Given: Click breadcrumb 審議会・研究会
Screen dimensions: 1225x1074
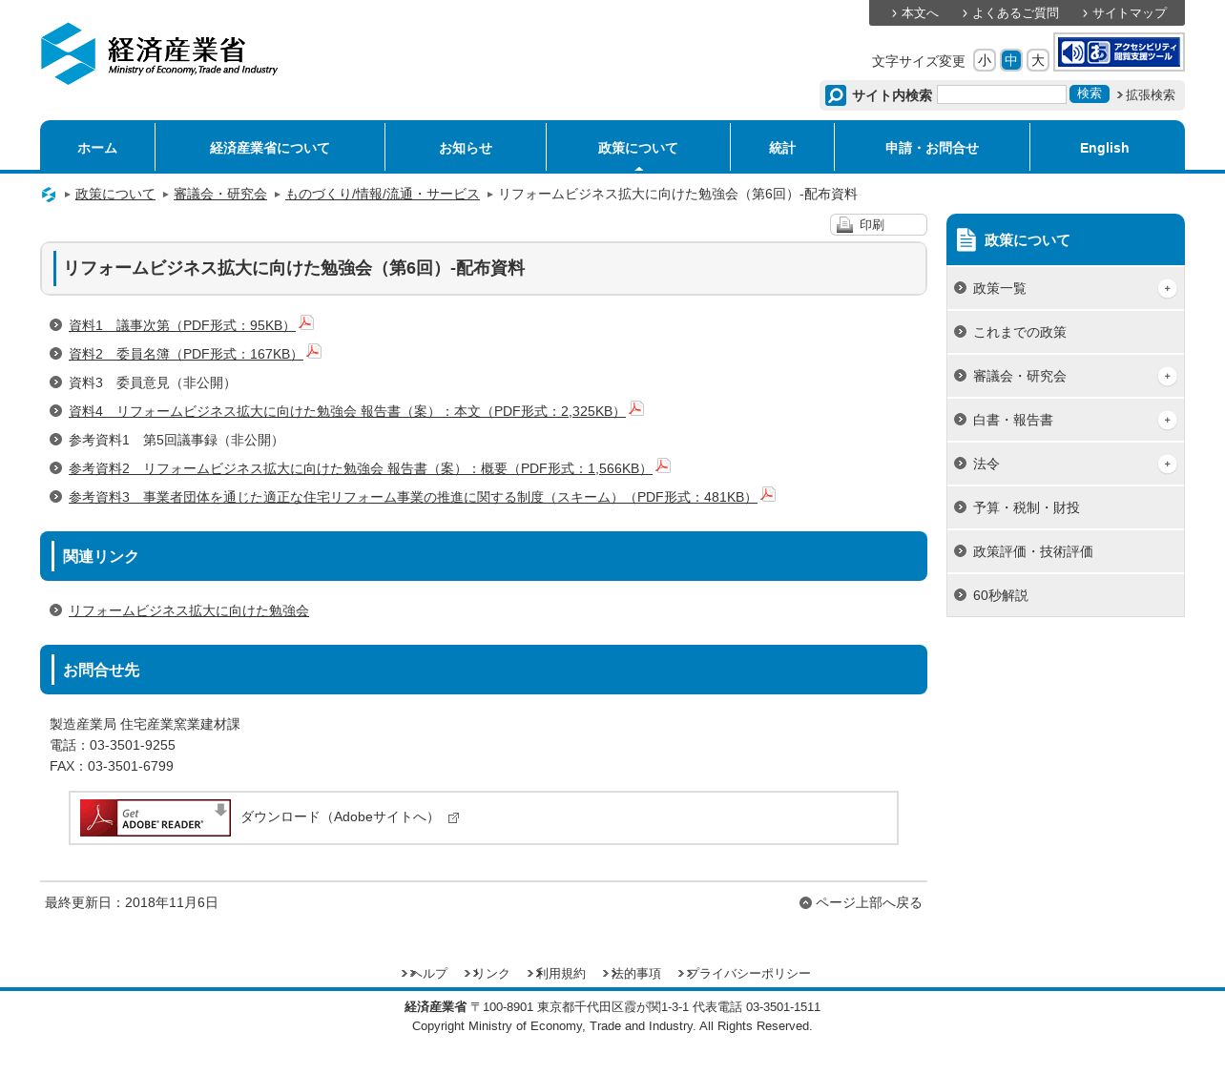Looking at the screenshot, I should pos(220,194).
